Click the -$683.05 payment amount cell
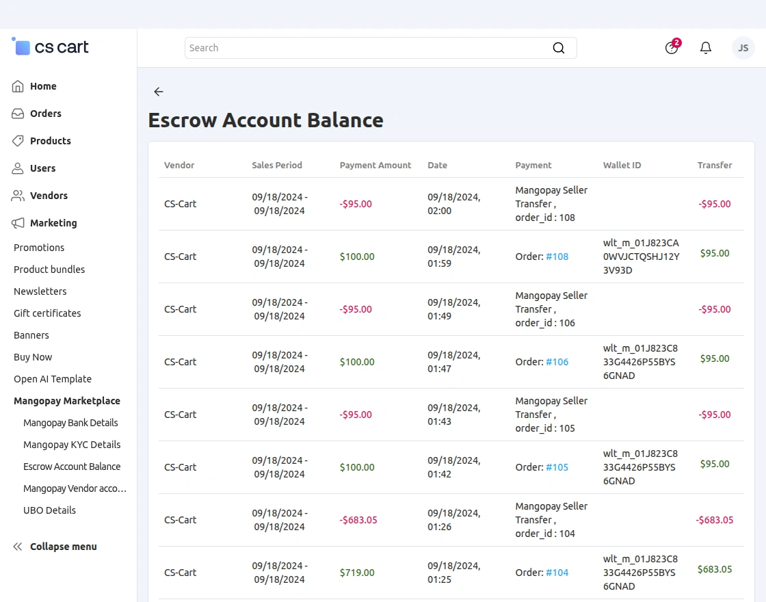Screen dimensions: 766x602 (358, 521)
